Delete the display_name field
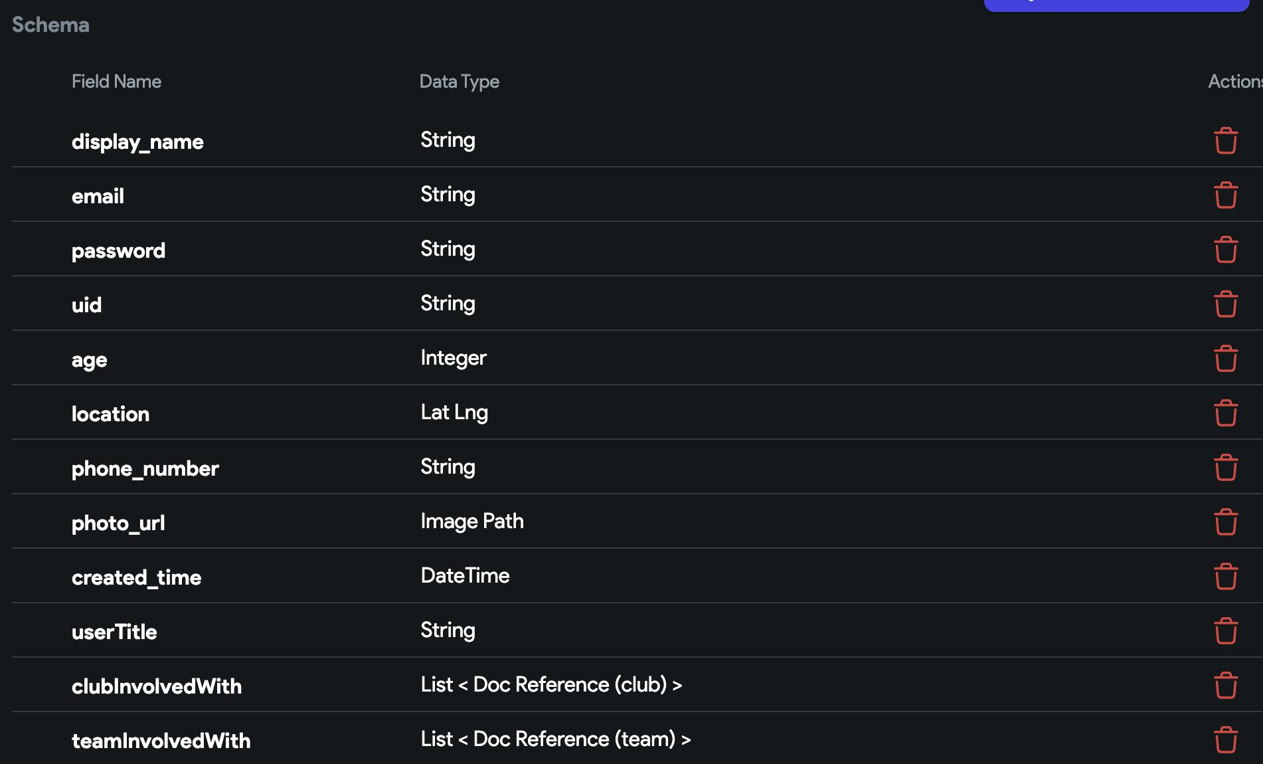Image resolution: width=1263 pixels, height=764 pixels. coord(1225,141)
